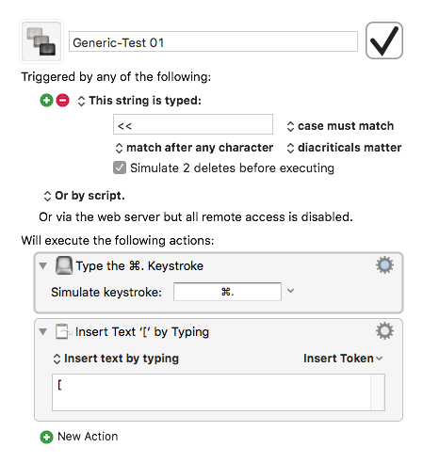This screenshot has height=463, width=423.
Task: Click the 'Or by script.' option
Action: pos(84,196)
